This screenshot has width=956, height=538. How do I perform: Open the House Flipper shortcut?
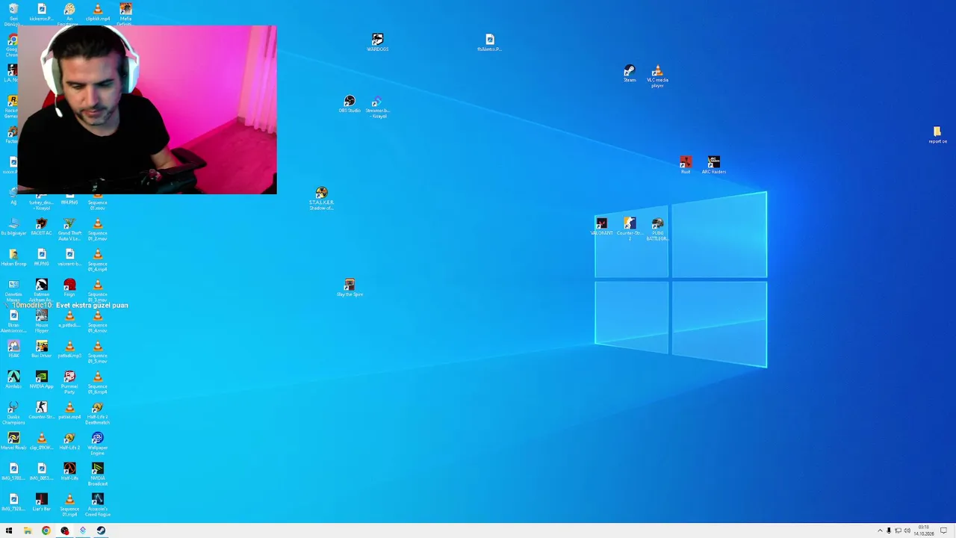42,321
